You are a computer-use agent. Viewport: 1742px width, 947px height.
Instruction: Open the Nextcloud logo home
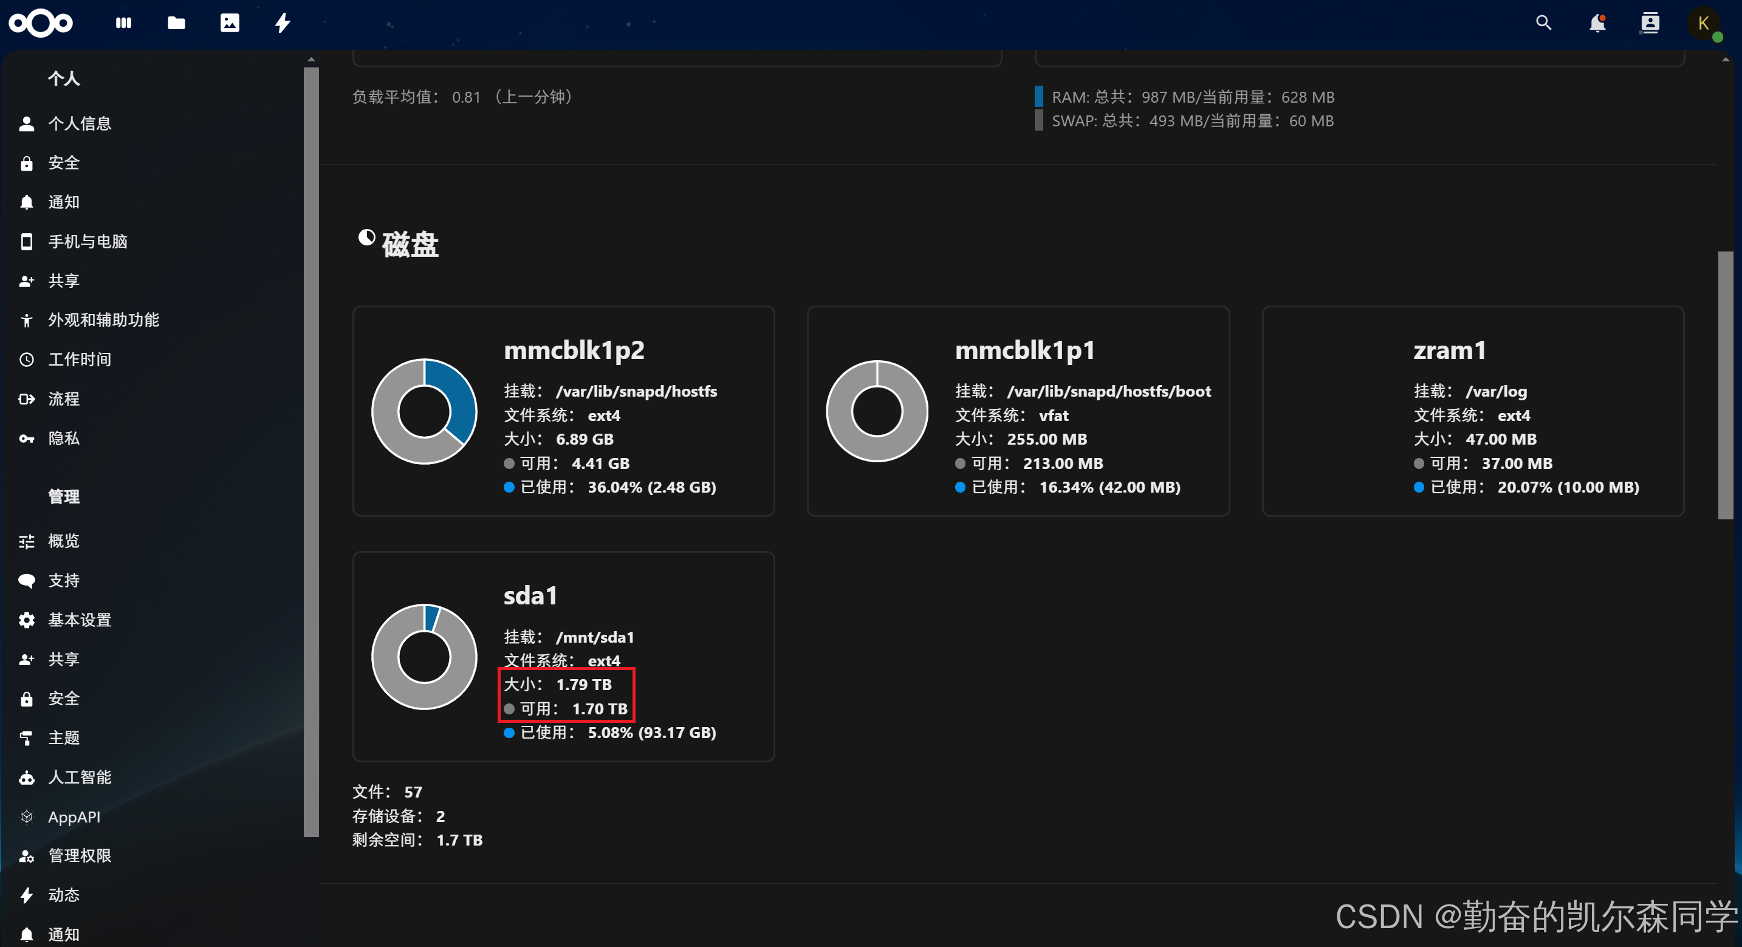pyautogui.click(x=41, y=23)
